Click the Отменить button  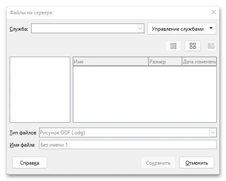tap(197, 163)
